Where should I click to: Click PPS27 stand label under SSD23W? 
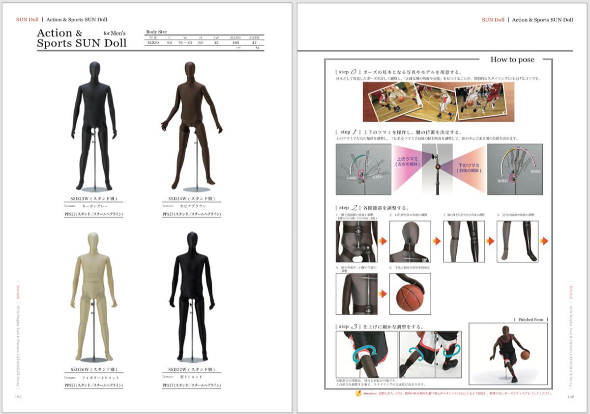(93, 214)
